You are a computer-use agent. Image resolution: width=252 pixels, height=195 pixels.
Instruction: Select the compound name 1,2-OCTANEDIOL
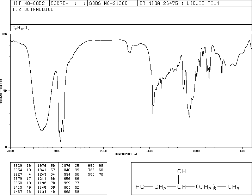33,10
